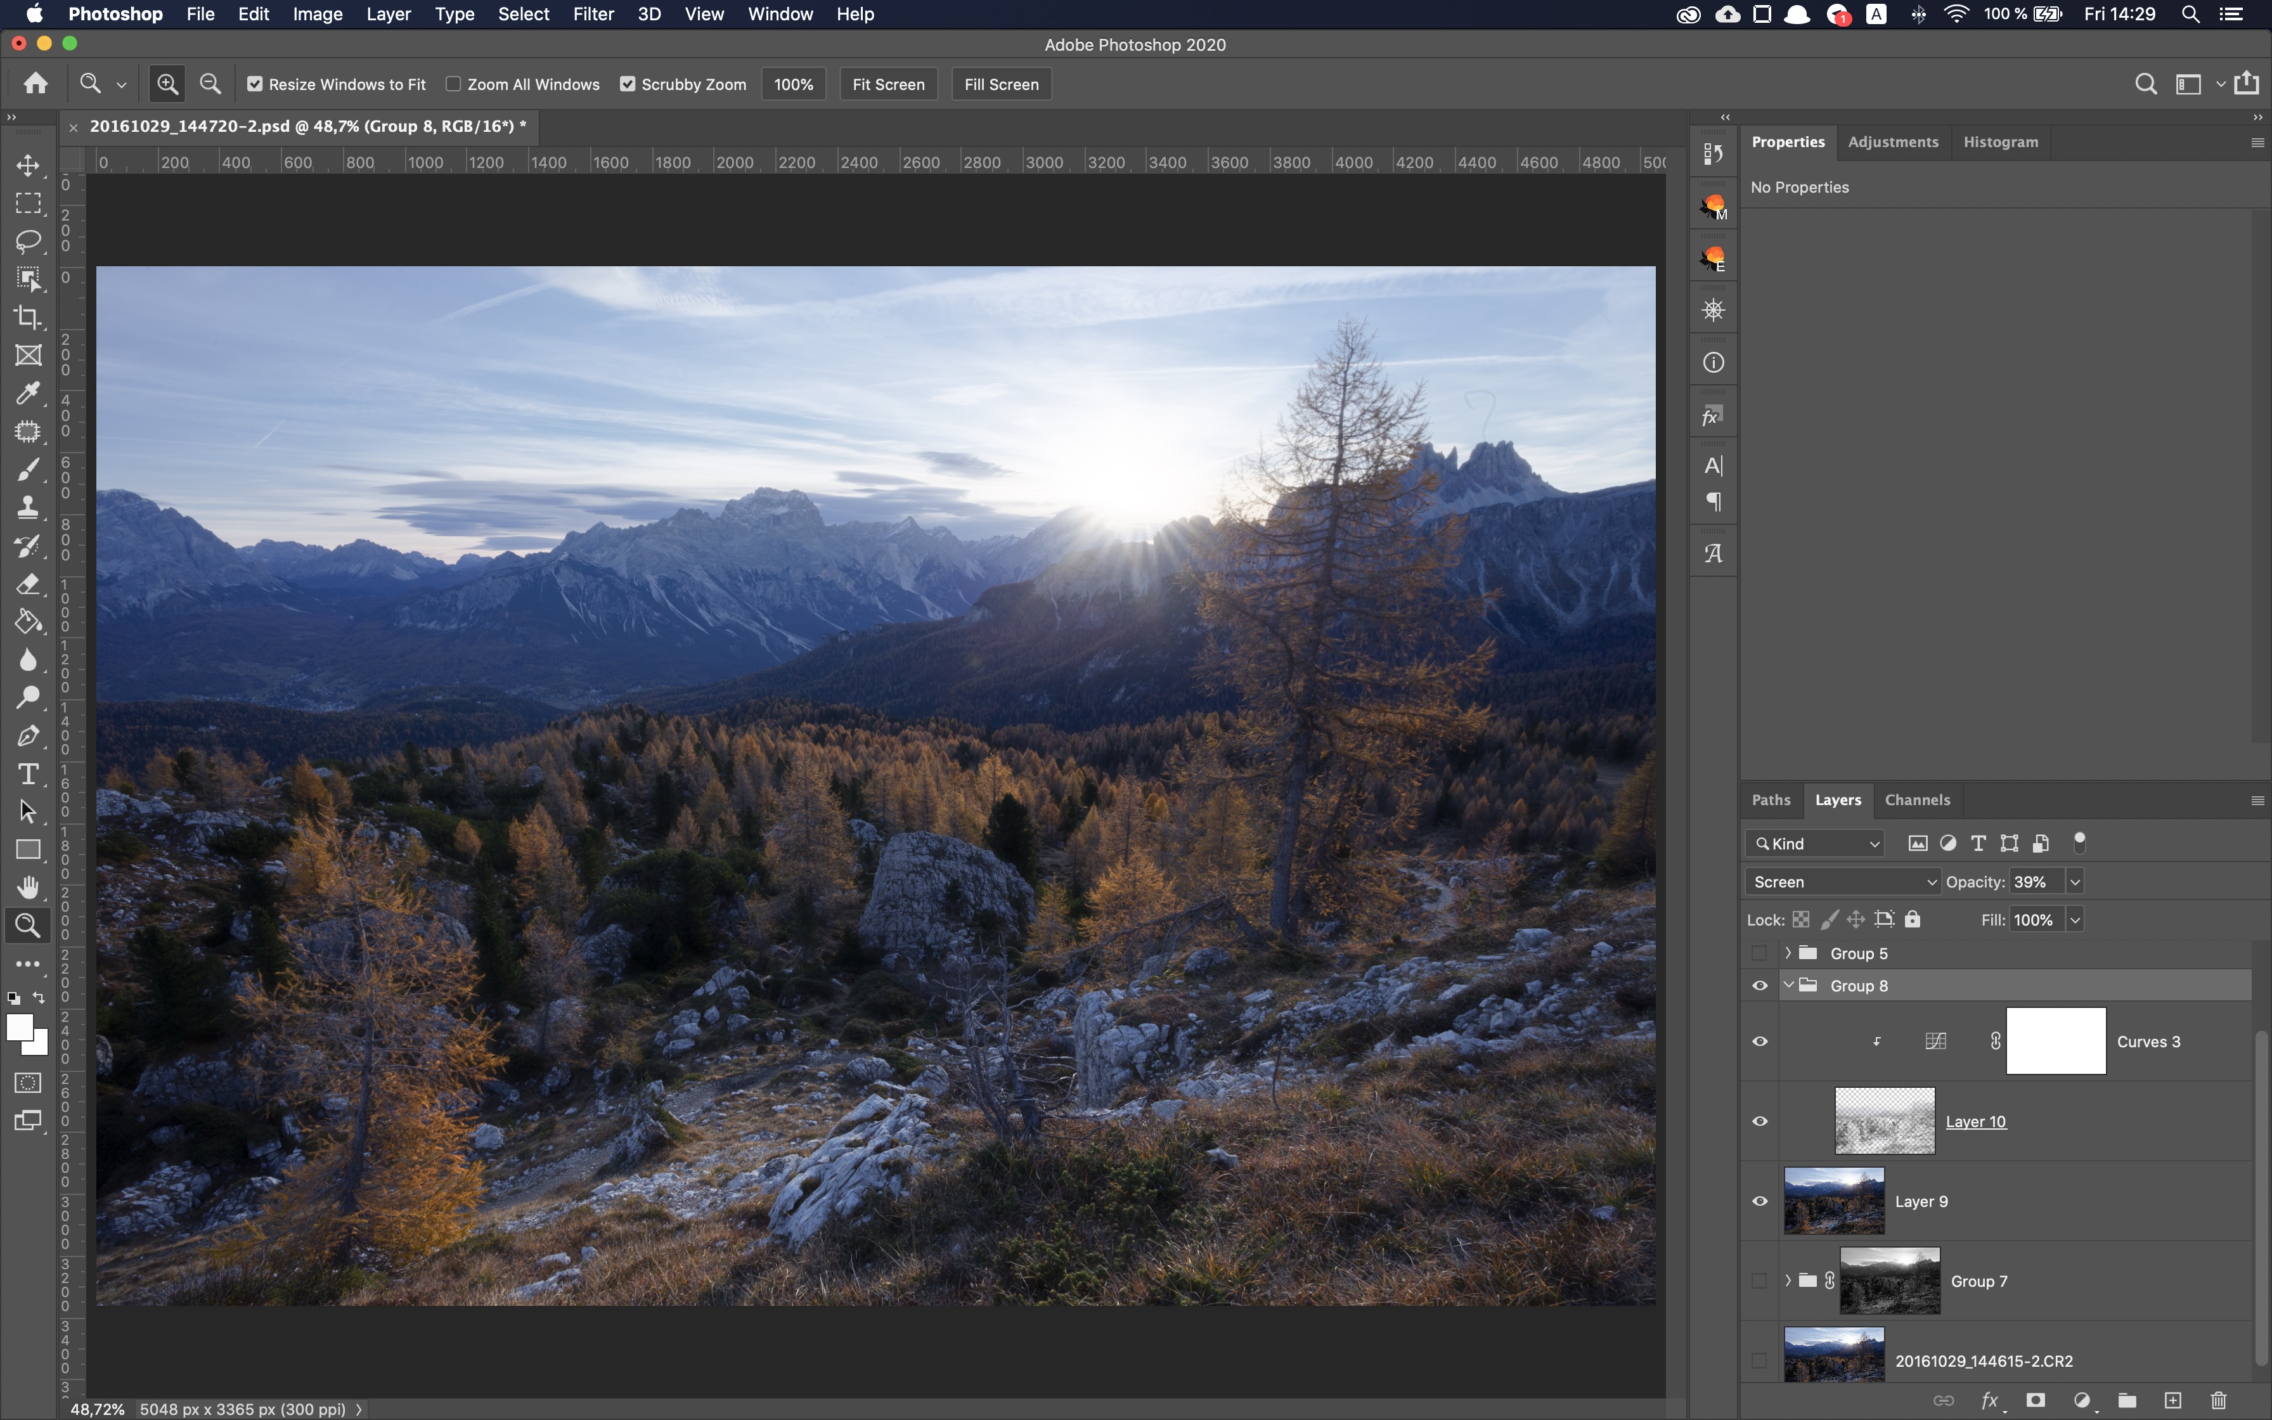
Task: Click the Quick Mask Mode icon
Action: pyautogui.click(x=25, y=1080)
